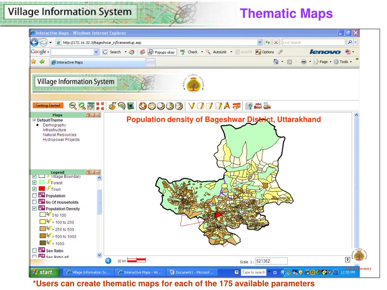Select the Hydropower Projects theme
387x290 pixels.
click(x=61, y=140)
